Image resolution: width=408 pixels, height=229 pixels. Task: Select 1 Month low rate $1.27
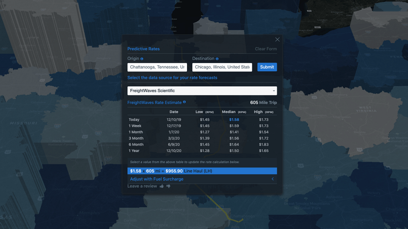[x=204, y=132]
